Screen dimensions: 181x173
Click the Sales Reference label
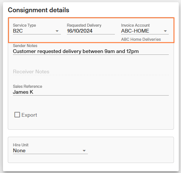click(x=27, y=86)
